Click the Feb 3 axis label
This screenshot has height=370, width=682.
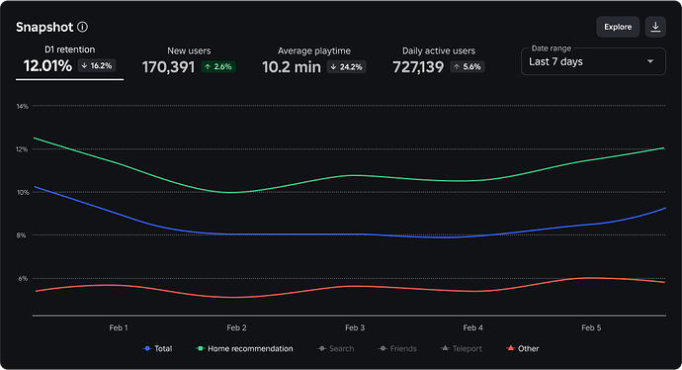(x=355, y=327)
